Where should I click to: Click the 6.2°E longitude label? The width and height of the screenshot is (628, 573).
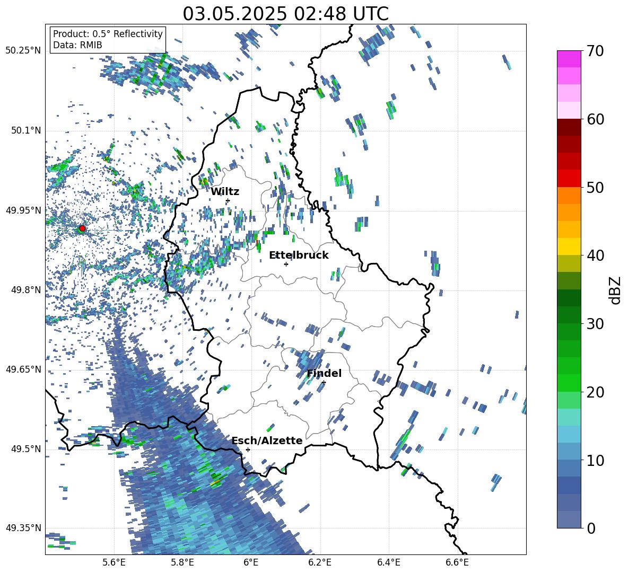320,562
